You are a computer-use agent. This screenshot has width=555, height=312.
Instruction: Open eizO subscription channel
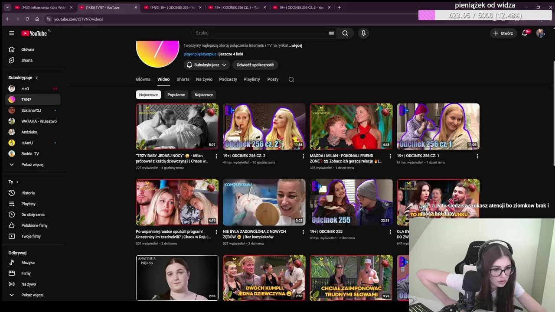[x=33, y=88]
